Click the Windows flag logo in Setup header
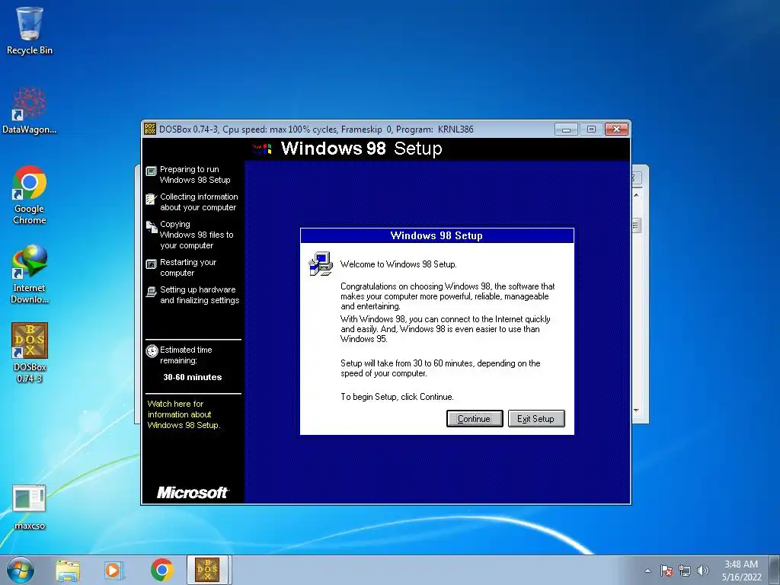780x585 pixels. coord(262,149)
